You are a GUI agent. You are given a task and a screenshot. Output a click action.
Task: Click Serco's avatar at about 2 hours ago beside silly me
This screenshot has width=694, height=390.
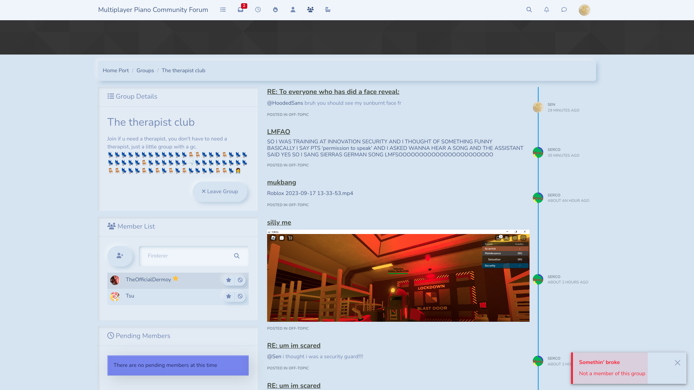click(538, 279)
